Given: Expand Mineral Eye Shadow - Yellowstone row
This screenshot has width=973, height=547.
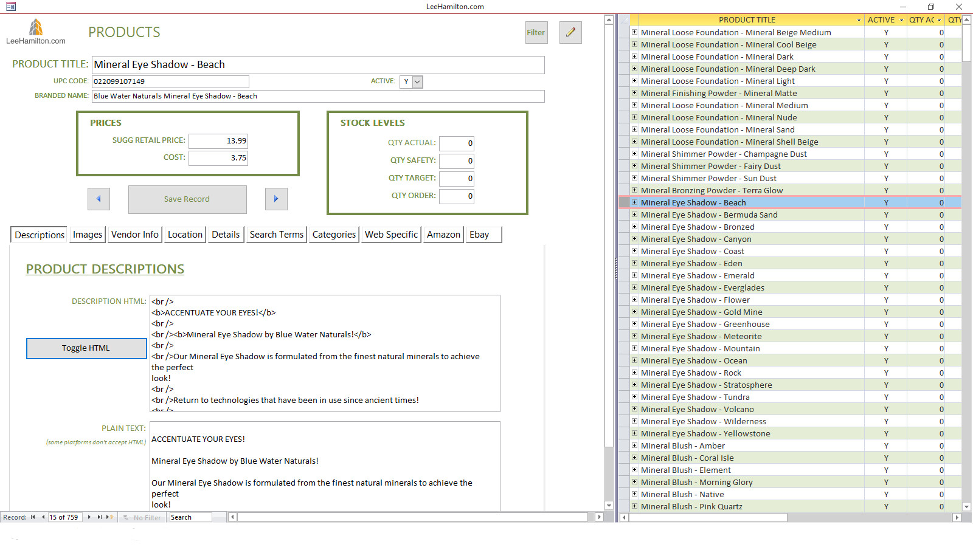Looking at the screenshot, I should click(634, 433).
